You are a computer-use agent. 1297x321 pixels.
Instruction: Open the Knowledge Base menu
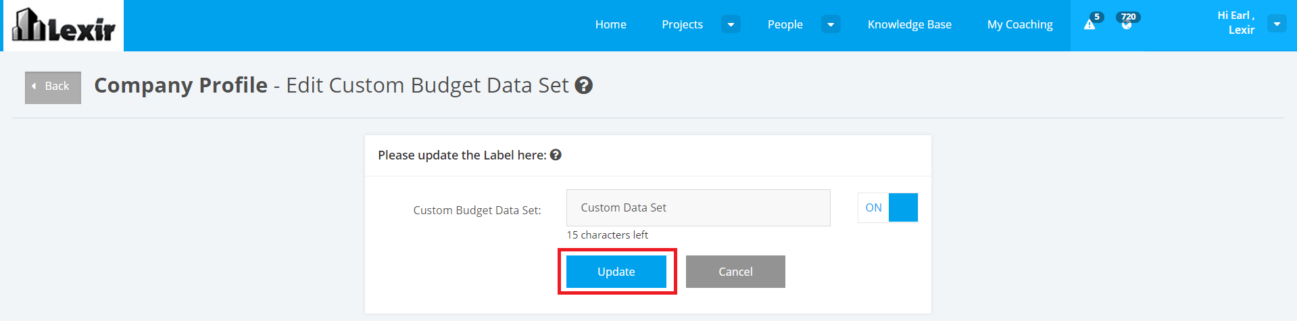[909, 24]
